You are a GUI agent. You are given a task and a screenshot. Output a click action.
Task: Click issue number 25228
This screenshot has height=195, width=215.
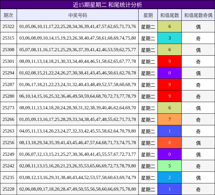coord(8,189)
